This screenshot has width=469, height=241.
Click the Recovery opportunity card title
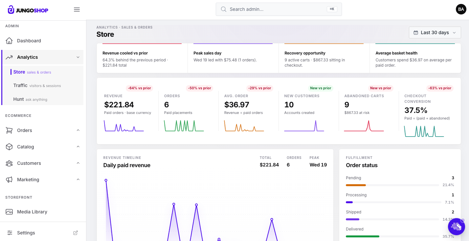(x=305, y=53)
